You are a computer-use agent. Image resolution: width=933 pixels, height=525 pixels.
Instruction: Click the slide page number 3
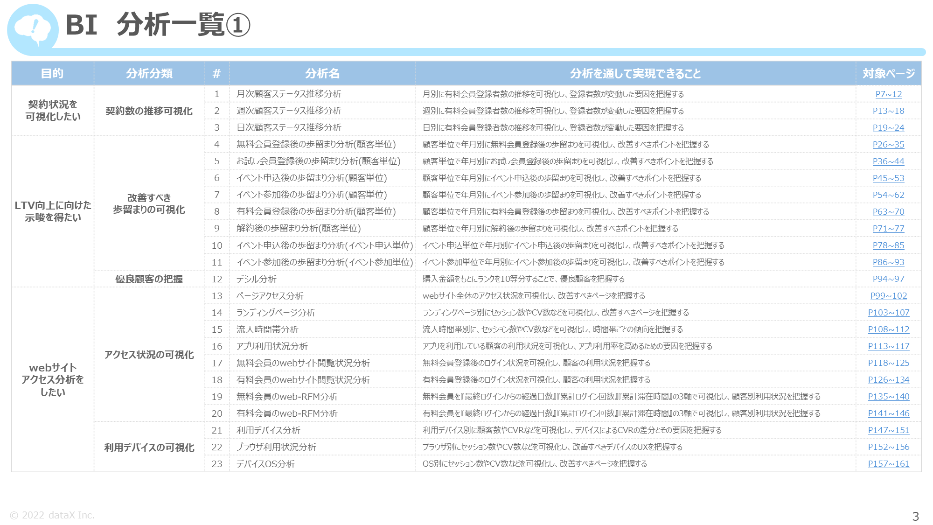click(915, 516)
